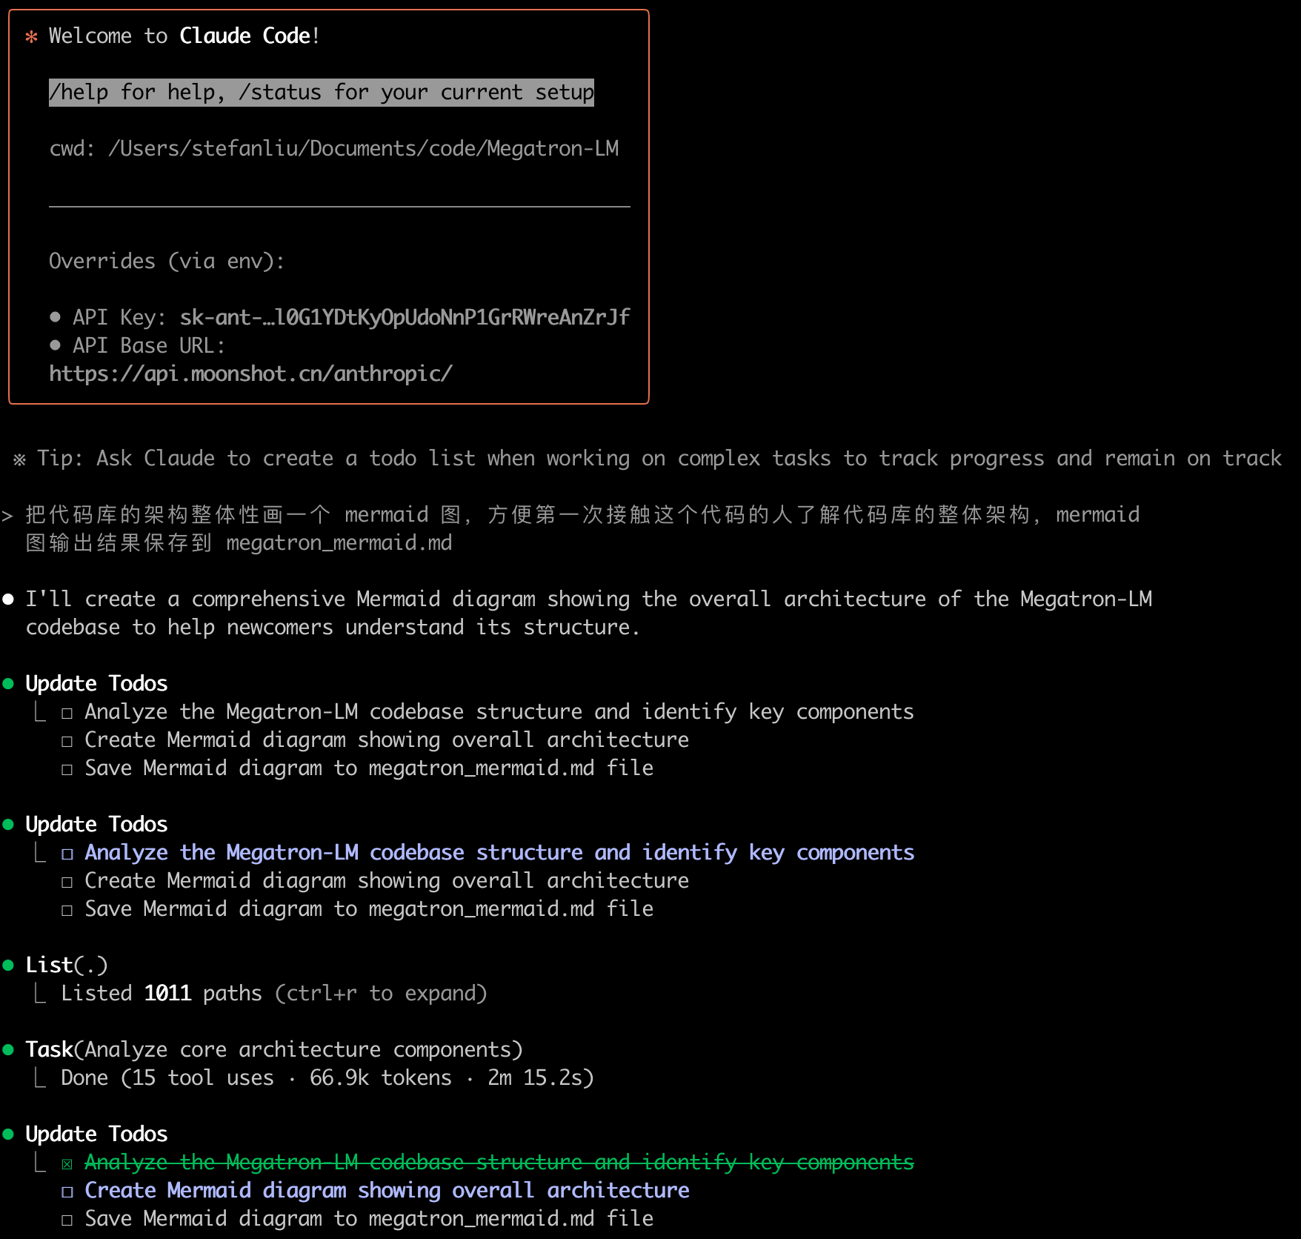Toggle second-list checkbox for Create Mermaid diagram

tap(67, 883)
